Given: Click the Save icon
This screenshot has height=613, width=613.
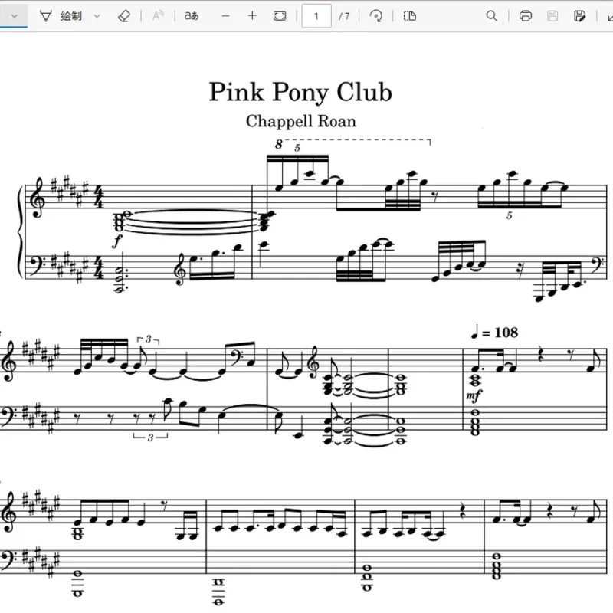Looking at the screenshot, I should (552, 16).
